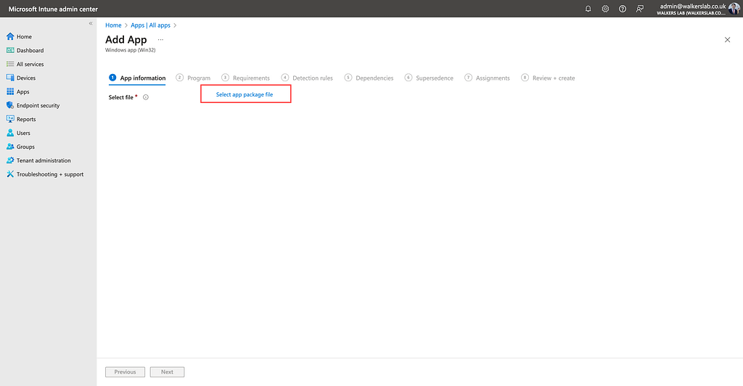
Task: Close the Add App pane
Action: click(727, 40)
